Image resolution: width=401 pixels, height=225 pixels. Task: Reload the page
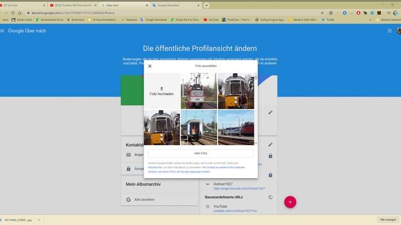13,12
